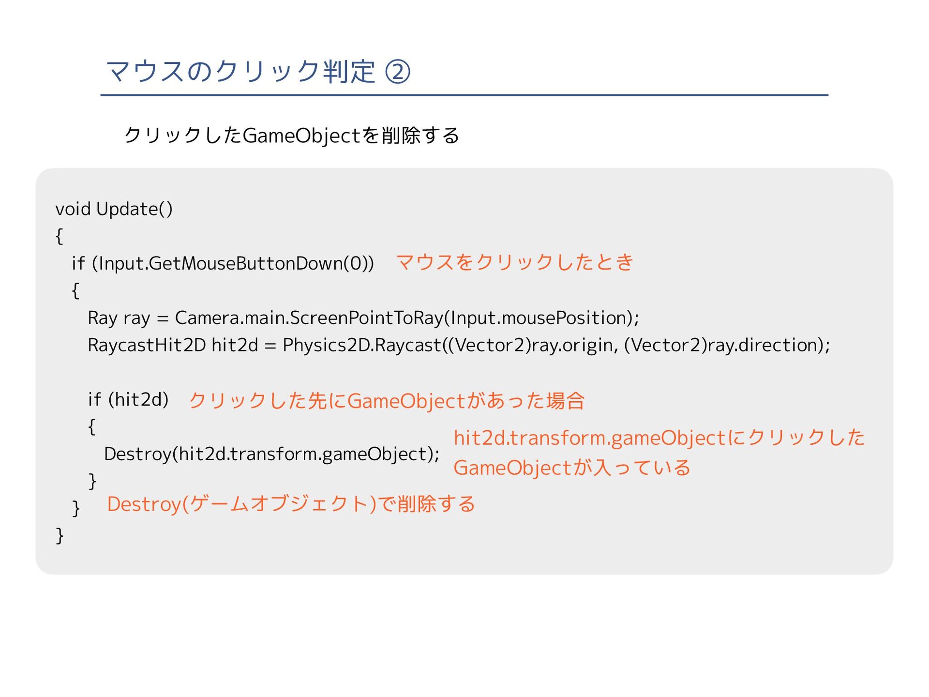929x697 pixels.
Task: Click the slide title マウスのクリック判定
Action: click(240, 72)
